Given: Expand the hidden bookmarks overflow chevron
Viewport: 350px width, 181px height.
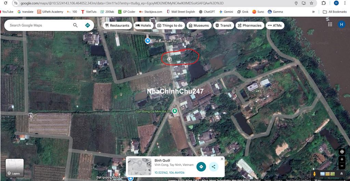Looking at the screenshot, I should pos(313,12).
